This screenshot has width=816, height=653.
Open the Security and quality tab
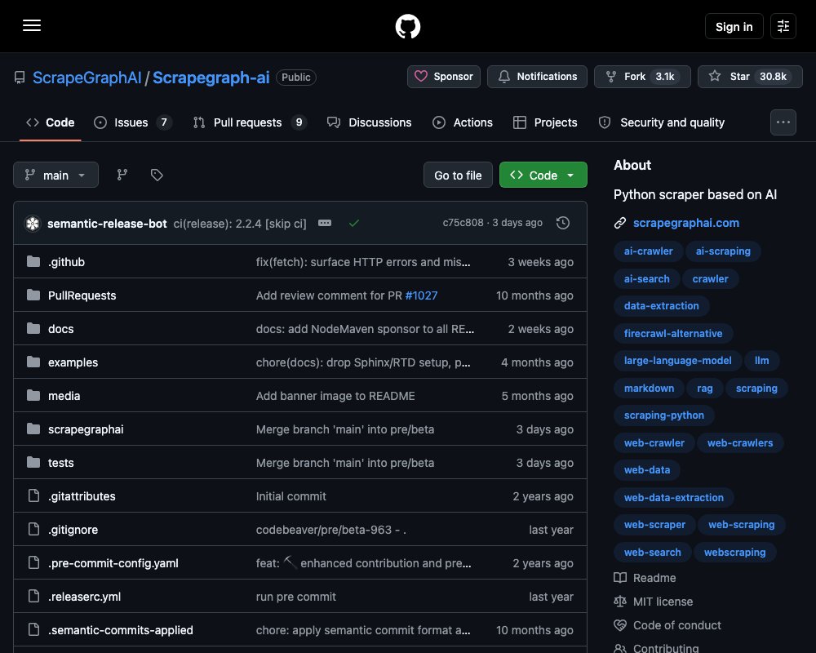coord(662,122)
